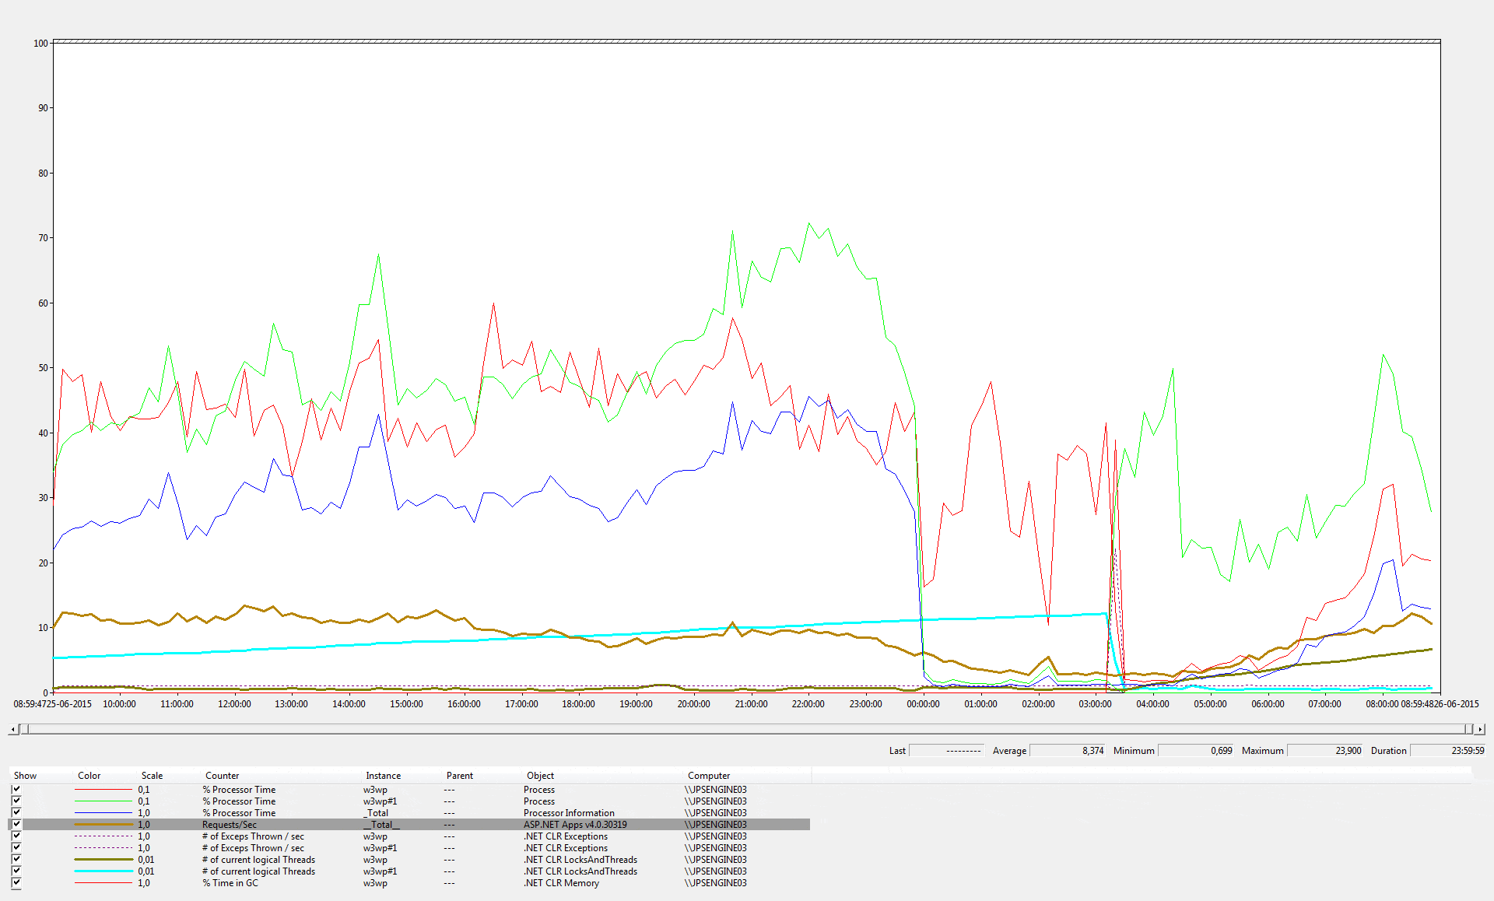Click the 0,01 scale value in logical Threads w3wp row
1494x901 pixels.
point(146,859)
